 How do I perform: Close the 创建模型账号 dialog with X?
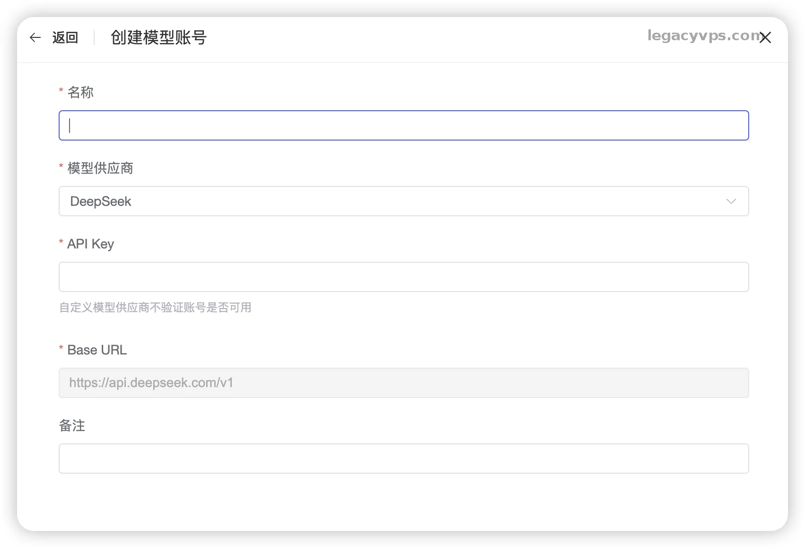click(x=765, y=37)
